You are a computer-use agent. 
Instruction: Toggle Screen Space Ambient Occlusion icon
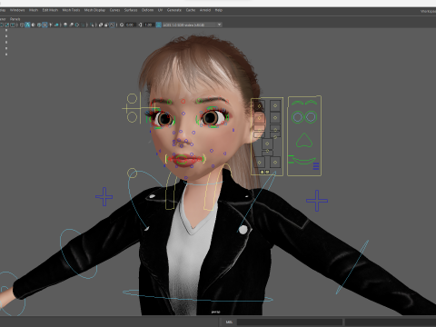pyautogui.click(x=65, y=25)
